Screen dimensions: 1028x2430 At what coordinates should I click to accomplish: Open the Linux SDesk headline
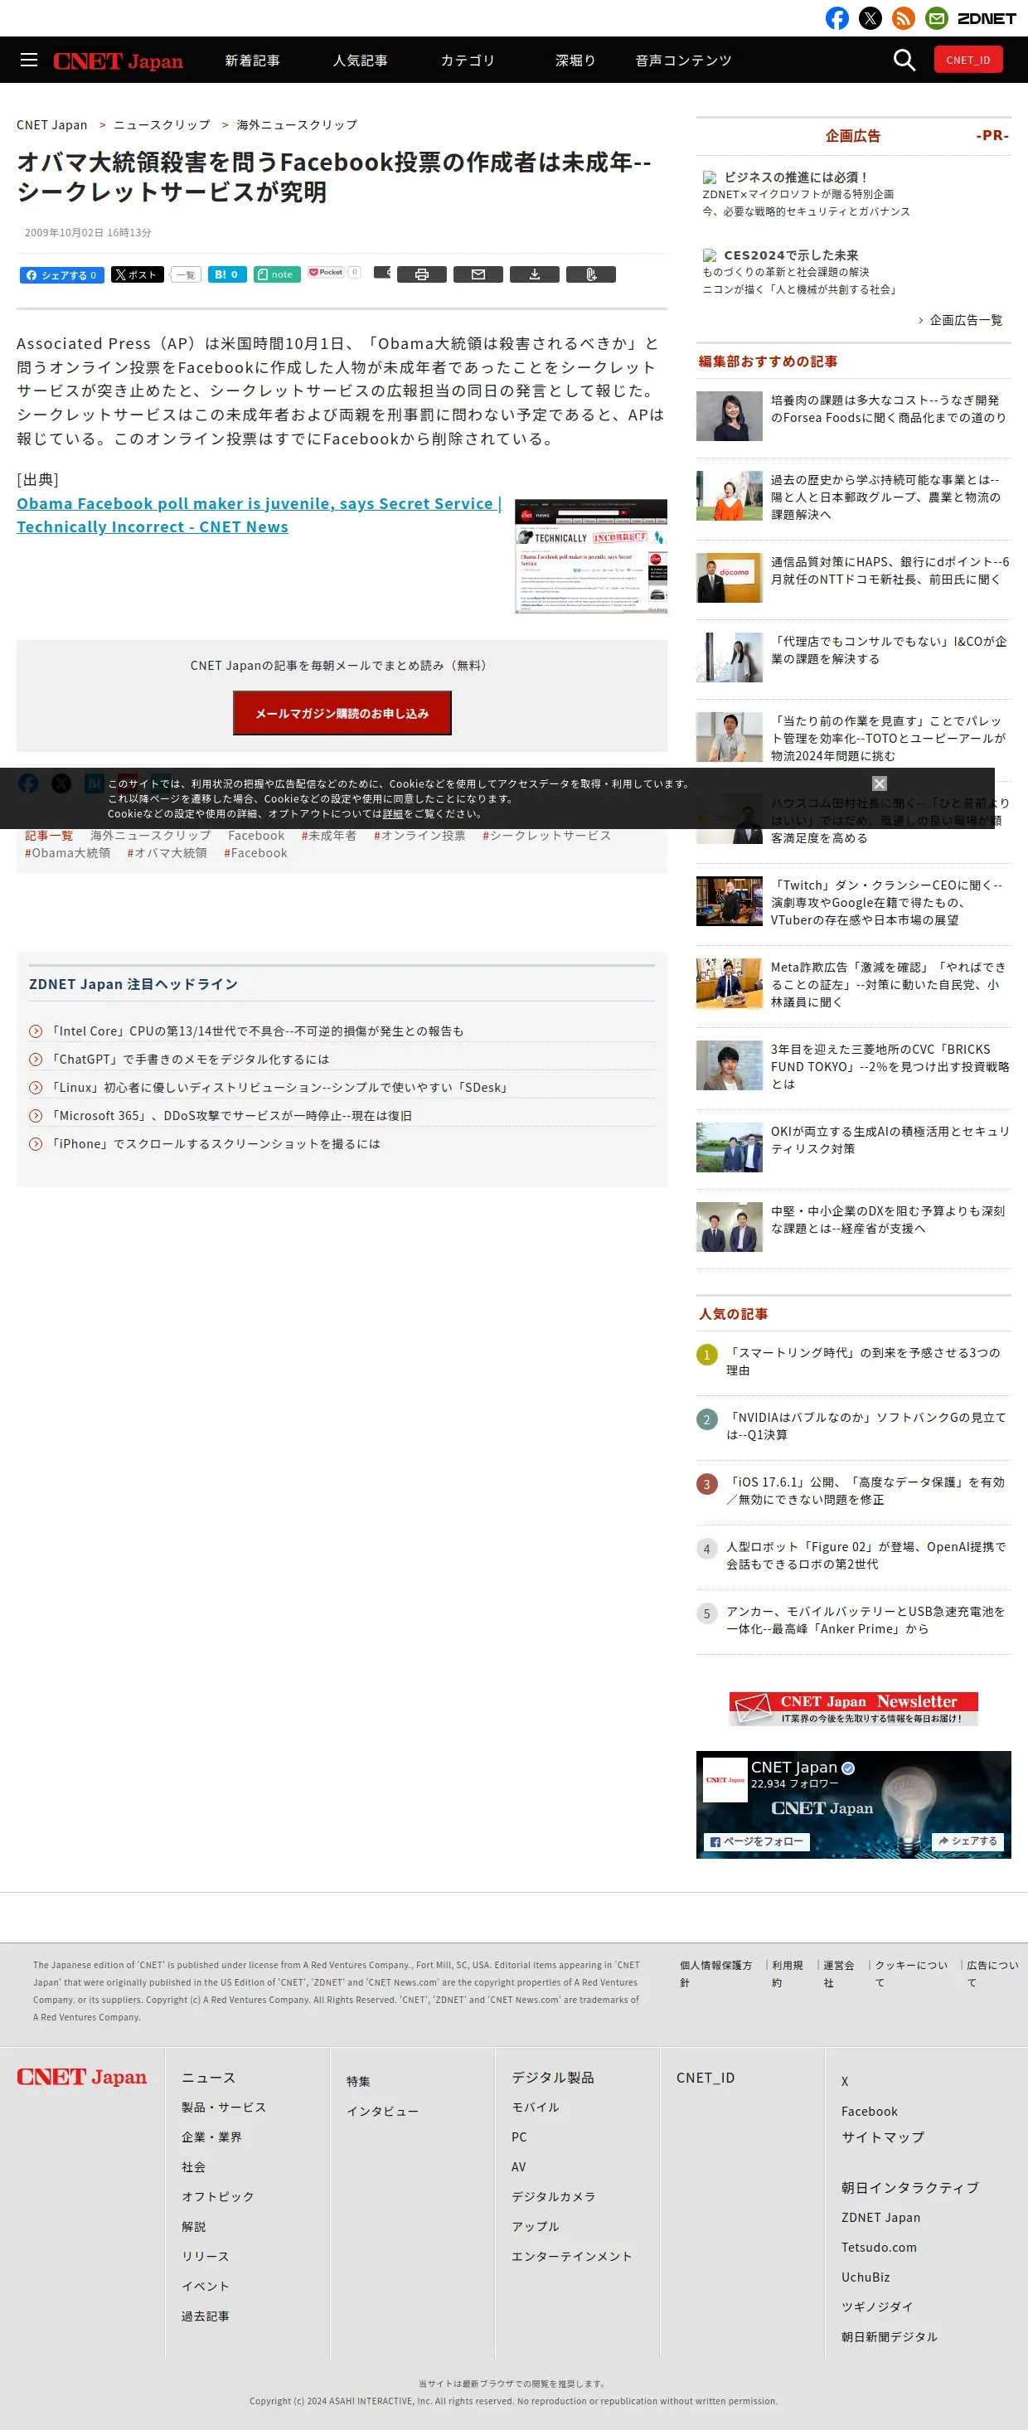[x=280, y=1088]
